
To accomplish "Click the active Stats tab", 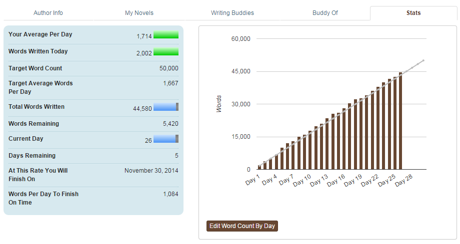I will [413, 13].
